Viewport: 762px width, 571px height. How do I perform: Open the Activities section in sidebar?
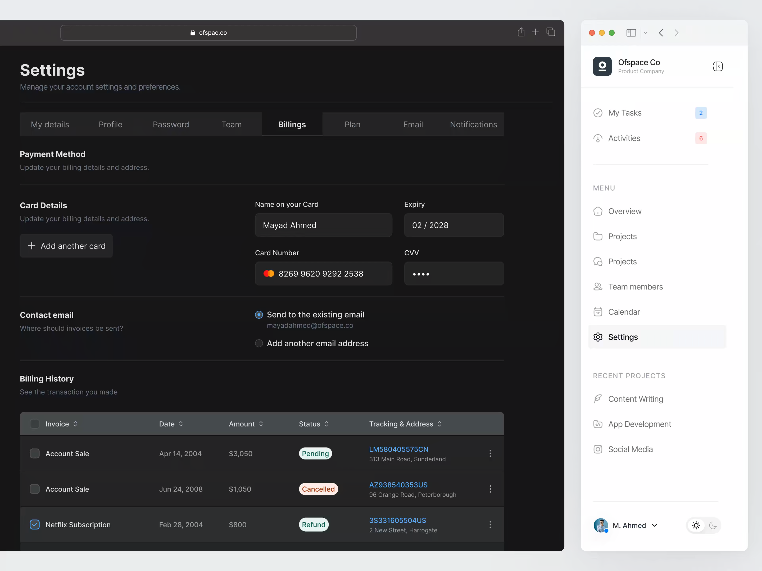point(624,138)
